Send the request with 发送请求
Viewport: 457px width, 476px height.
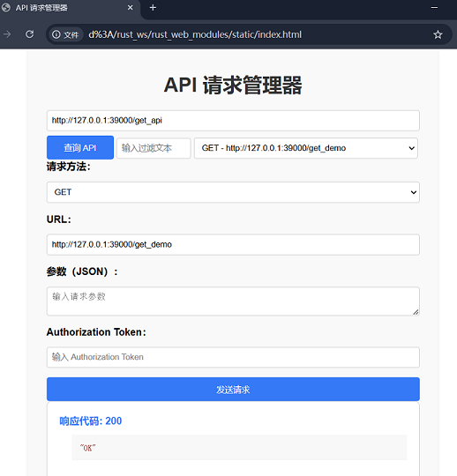coord(233,390)
